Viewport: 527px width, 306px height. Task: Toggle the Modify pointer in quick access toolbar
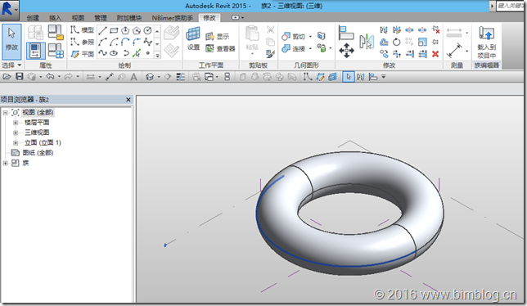click(349, 77)
